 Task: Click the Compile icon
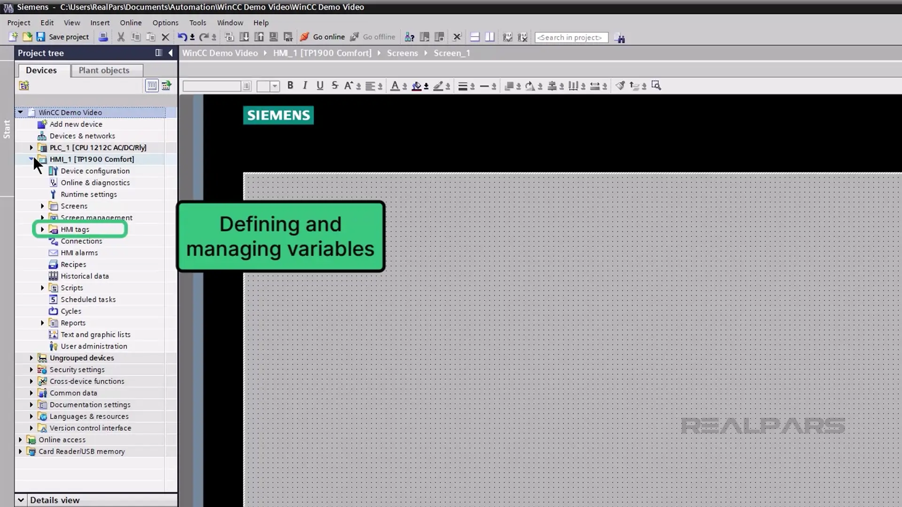(229, 37)
